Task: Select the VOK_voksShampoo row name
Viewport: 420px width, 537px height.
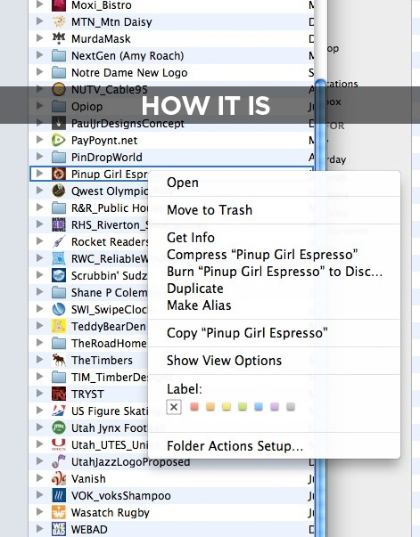Action: pyautogui.click(x=120, y=495)
